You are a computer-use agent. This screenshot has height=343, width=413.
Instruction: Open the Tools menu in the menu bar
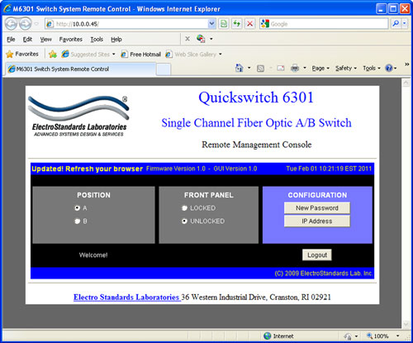97,40
